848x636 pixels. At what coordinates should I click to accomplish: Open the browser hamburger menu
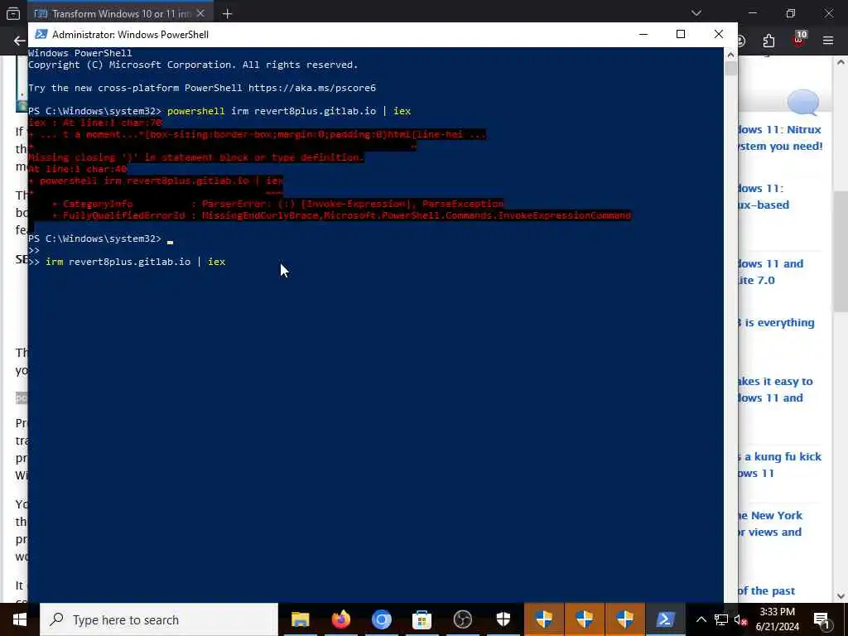click(x=828, y=40)
